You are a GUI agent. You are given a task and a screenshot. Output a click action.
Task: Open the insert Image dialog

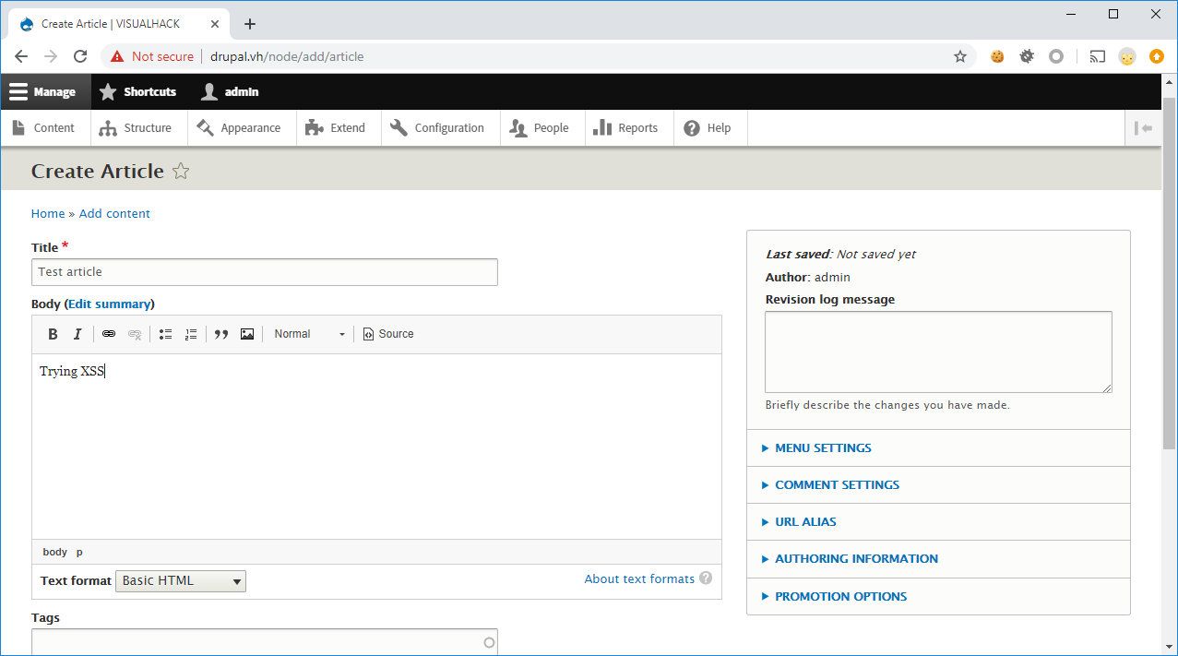(x=247, y=334)
